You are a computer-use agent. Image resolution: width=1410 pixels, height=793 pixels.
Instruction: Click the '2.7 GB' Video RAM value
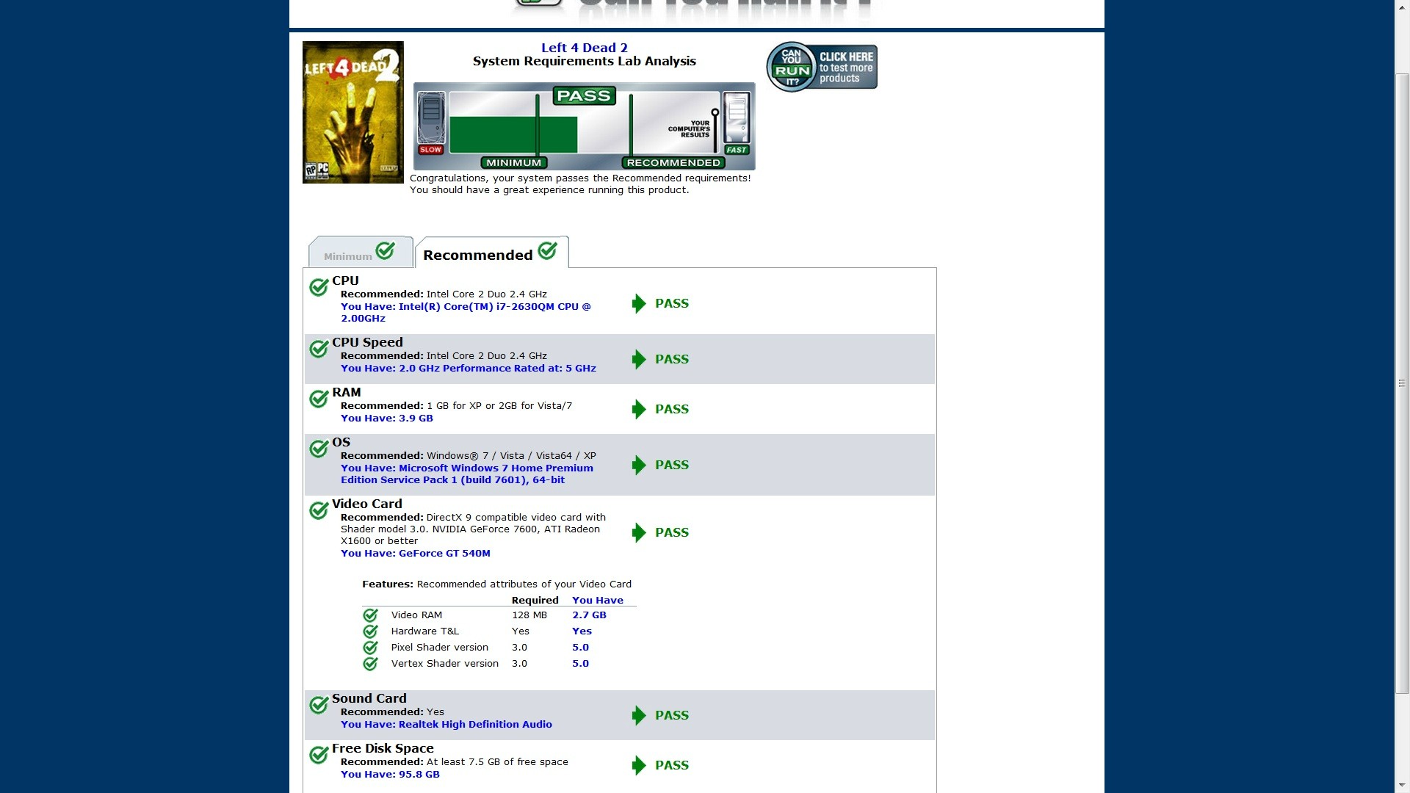point(590,615)
